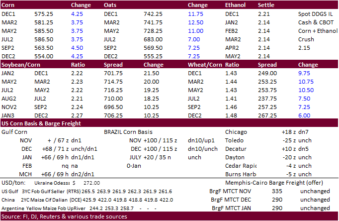339x221 pixels.
Task: Click corn SEP2 price 563.50
Action: pyautogui.click(x=44, y=48)
